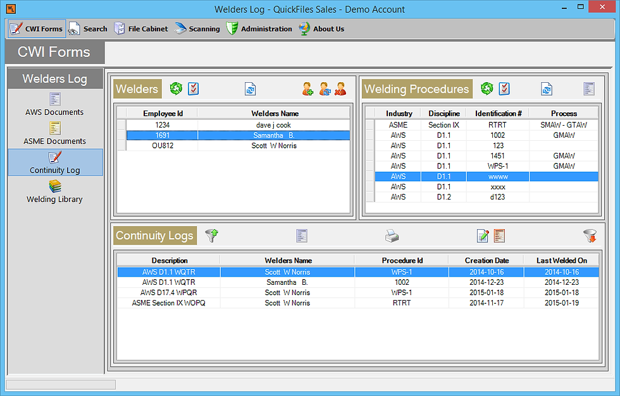
Task: Open the Administration toolbar tab
Action: (x=259, y=29)
